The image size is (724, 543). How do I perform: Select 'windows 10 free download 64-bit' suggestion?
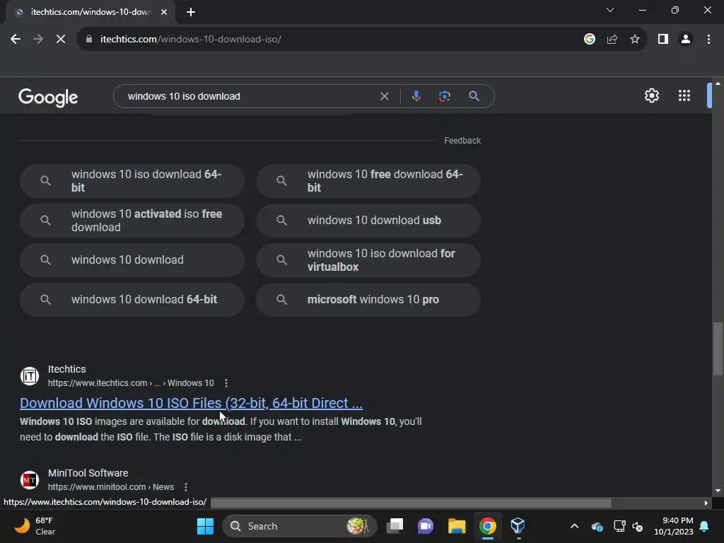pos(368,181)
